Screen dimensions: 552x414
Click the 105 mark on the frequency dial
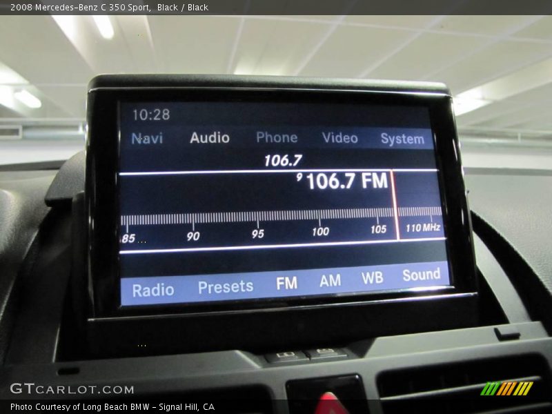(x=378, y=229)
